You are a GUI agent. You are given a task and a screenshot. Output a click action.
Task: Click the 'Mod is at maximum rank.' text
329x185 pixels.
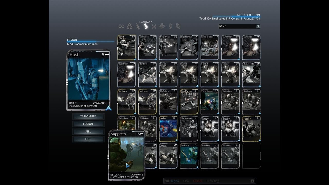(83, 44)
